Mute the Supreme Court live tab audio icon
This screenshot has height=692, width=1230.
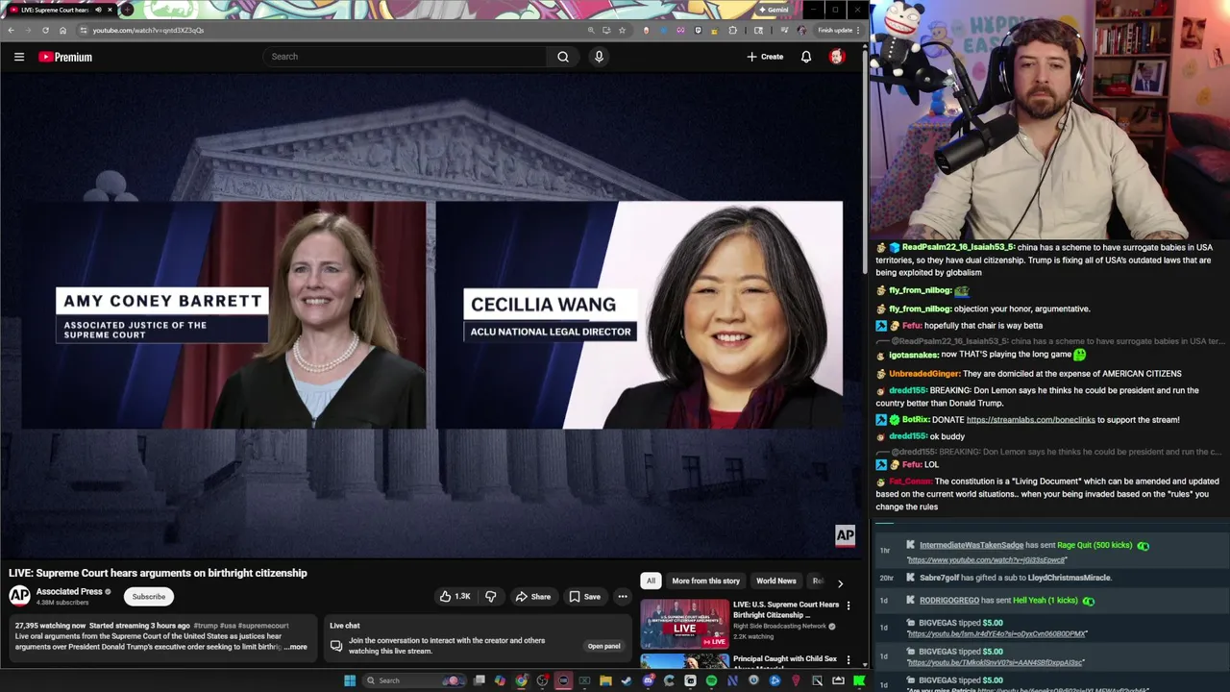pos(98,10)
